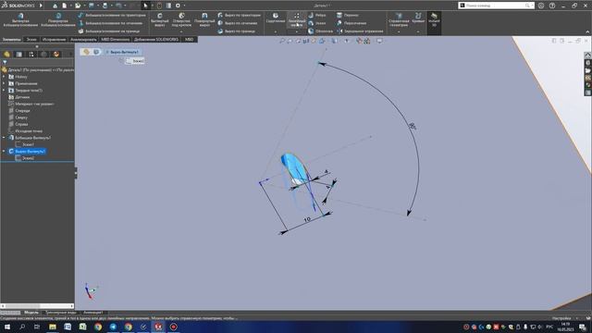
Task: Switch to the Features ribbon tab
Action: 11,39
